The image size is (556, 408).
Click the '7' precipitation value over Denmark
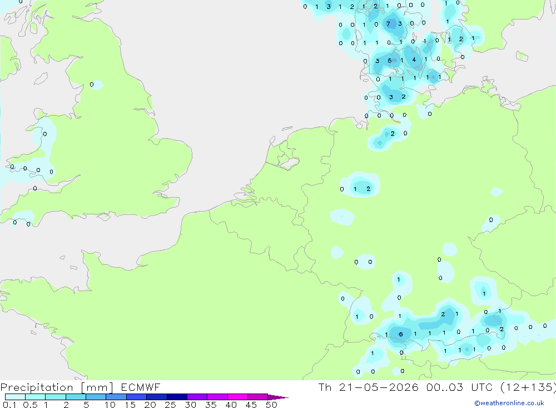388,24
